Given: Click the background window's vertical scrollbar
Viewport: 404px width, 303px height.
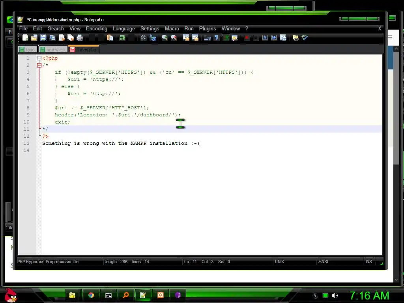Looking at the screenshot, I should (396, 164).
